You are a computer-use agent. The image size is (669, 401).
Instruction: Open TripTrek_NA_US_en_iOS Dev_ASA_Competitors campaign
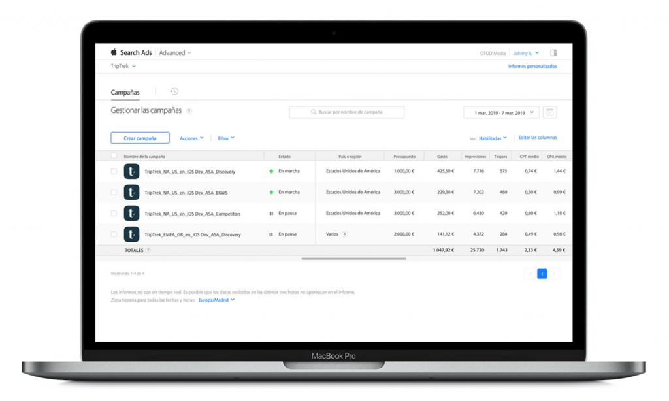coord(193,214)
